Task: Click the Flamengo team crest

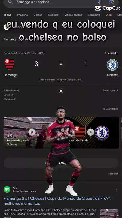Action: pyautogui.click(x=10, y=65)
